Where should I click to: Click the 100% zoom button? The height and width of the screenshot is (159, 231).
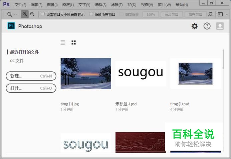click(151, 14)
